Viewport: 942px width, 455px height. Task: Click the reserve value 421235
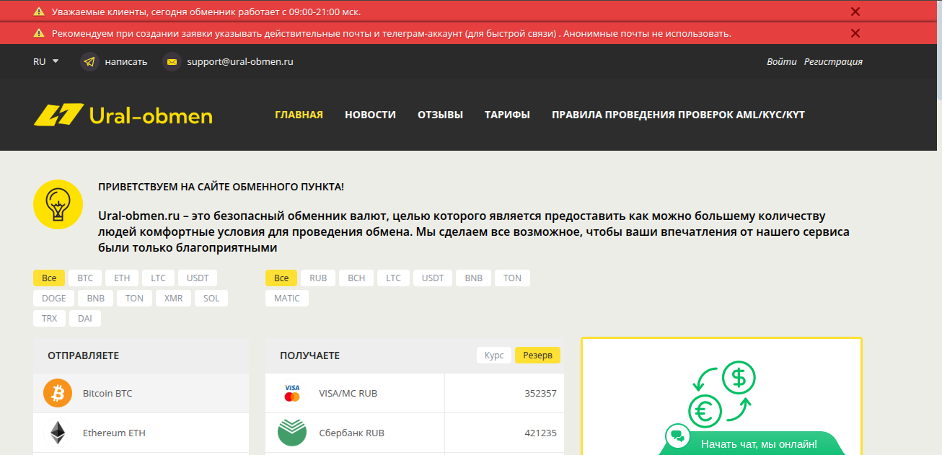[540, 433]
